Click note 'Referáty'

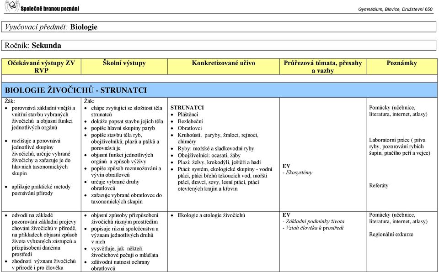(379, 185)
